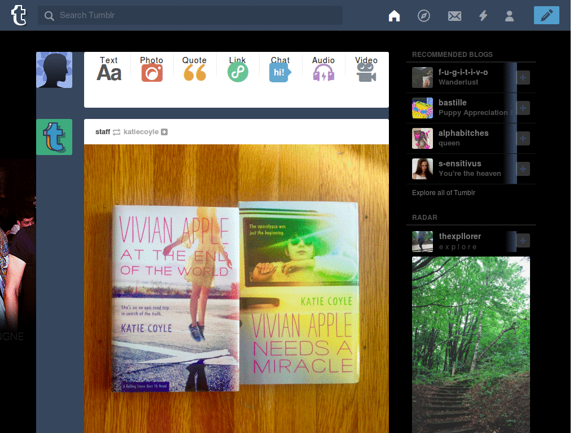Open the Explore compass icon
The image size is (578, 433).
(423, 16)
